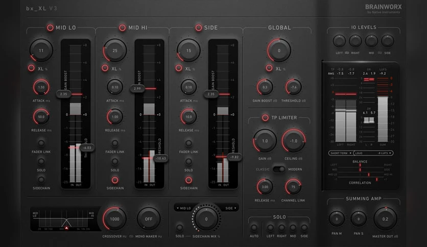Click the GLOBAL amount knob showing 0
The image size is (427, 247).
(x=279, y=51)
